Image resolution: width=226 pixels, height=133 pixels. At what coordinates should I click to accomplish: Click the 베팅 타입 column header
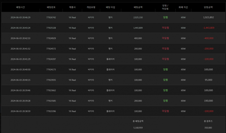110,7
